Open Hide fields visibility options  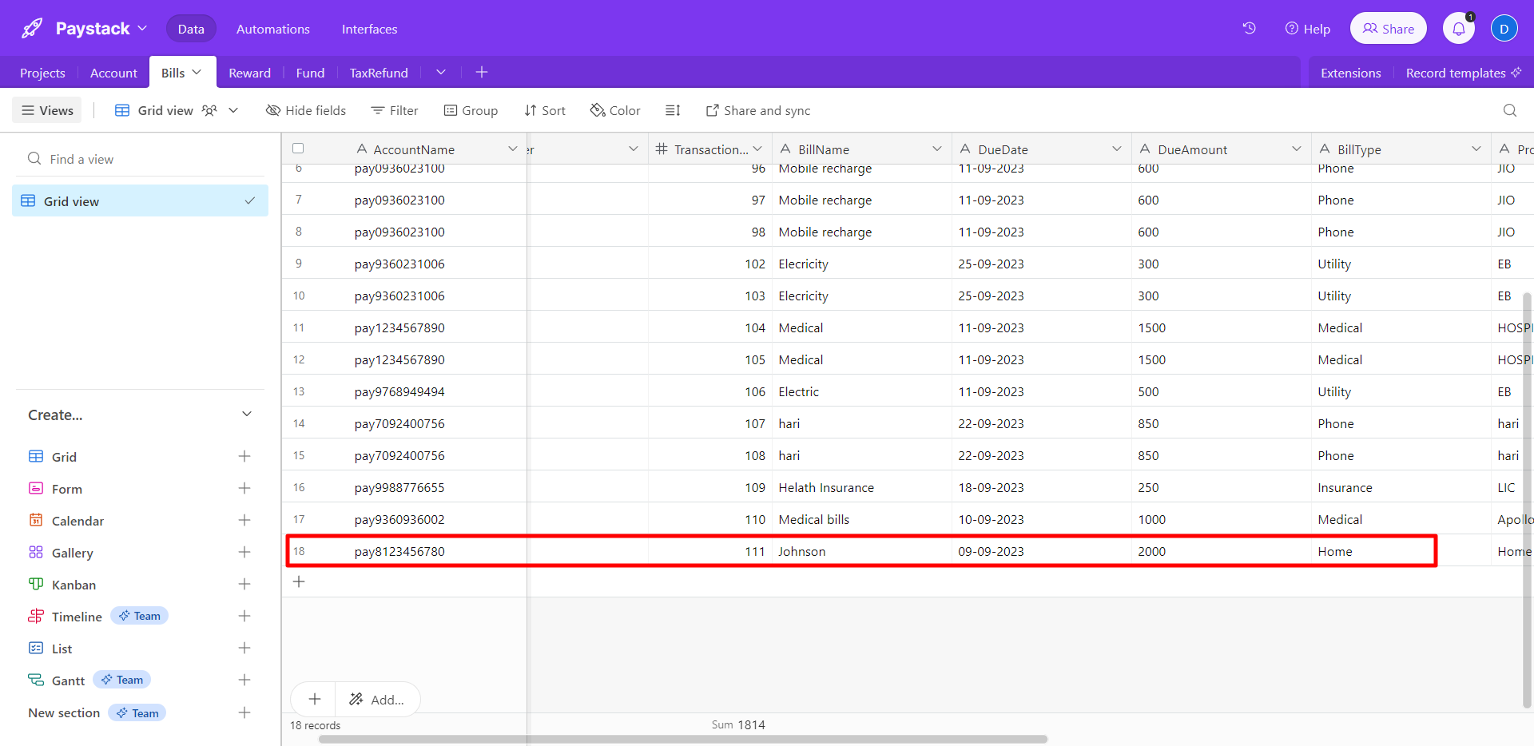[306, 110]
